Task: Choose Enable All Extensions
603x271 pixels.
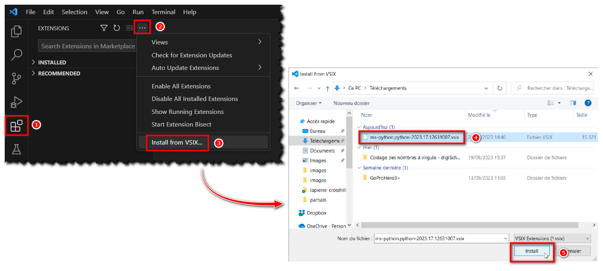Action: point(203,86)
